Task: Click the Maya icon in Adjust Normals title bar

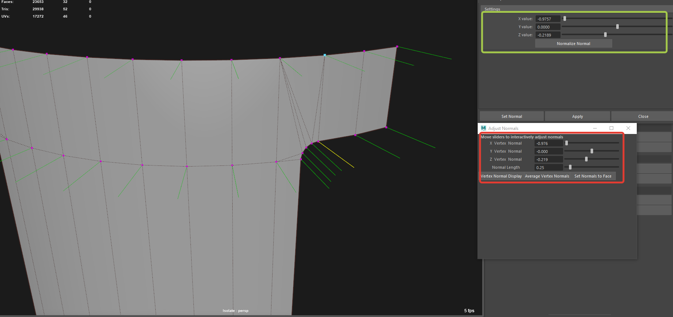Action: coord(483,128)
